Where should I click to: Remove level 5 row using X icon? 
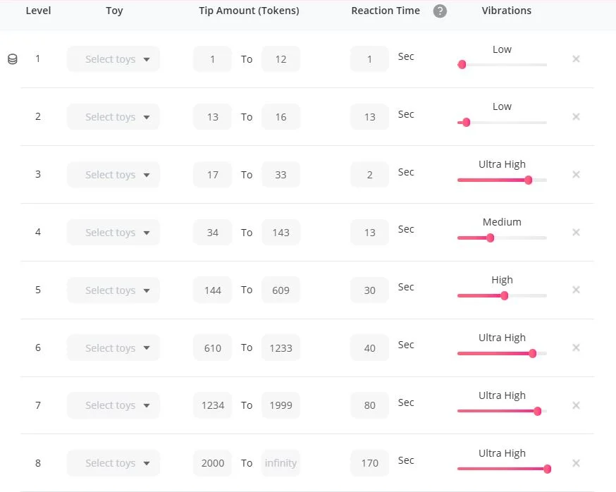tap(576, 290)
